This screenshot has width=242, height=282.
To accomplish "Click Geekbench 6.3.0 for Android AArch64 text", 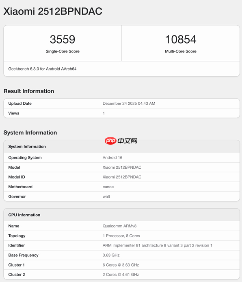I will pos(42,69).
